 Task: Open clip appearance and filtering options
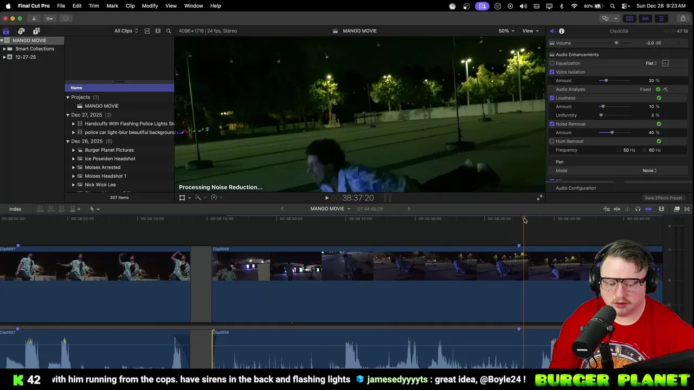pyautogui.click(x=158, y=31)
